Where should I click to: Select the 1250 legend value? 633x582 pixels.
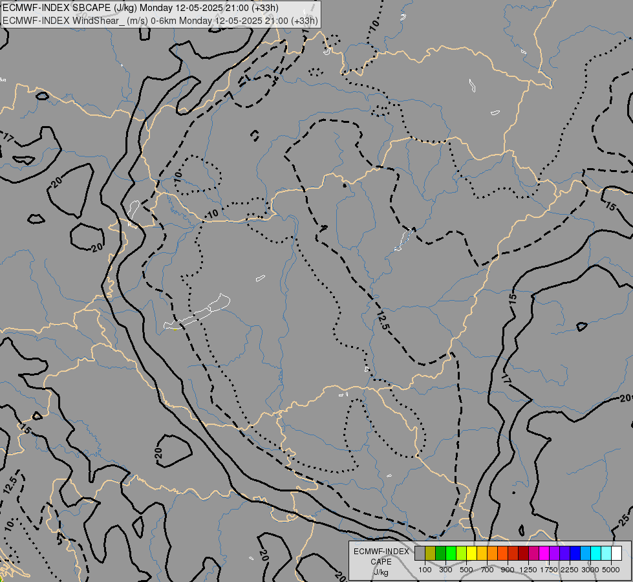[x=528, y=570]
